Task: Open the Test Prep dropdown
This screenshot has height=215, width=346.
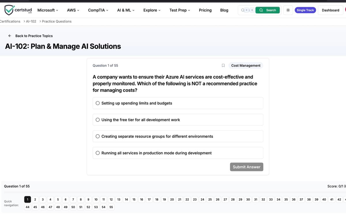Action: [179, 10]
